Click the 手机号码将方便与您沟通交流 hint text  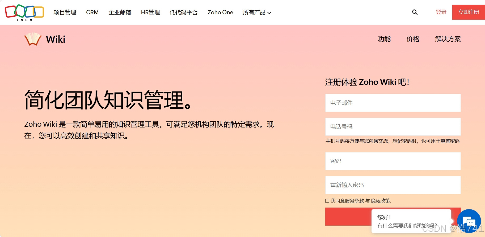tap(393, 141)
